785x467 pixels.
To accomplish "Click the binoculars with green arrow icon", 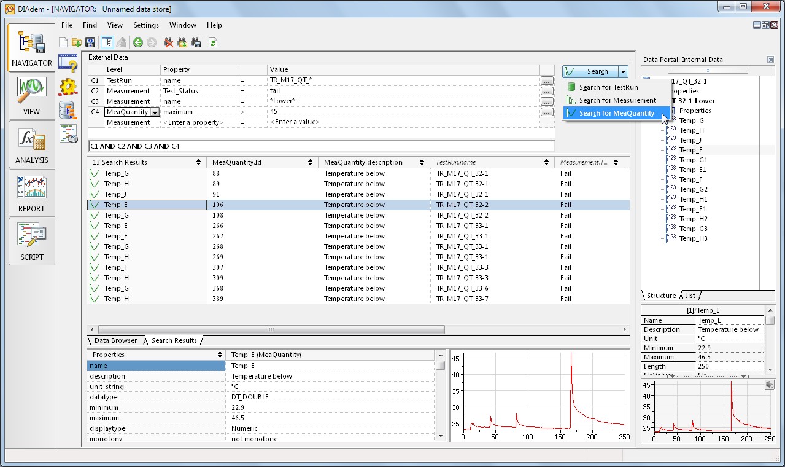I will [x=182, y=42].
